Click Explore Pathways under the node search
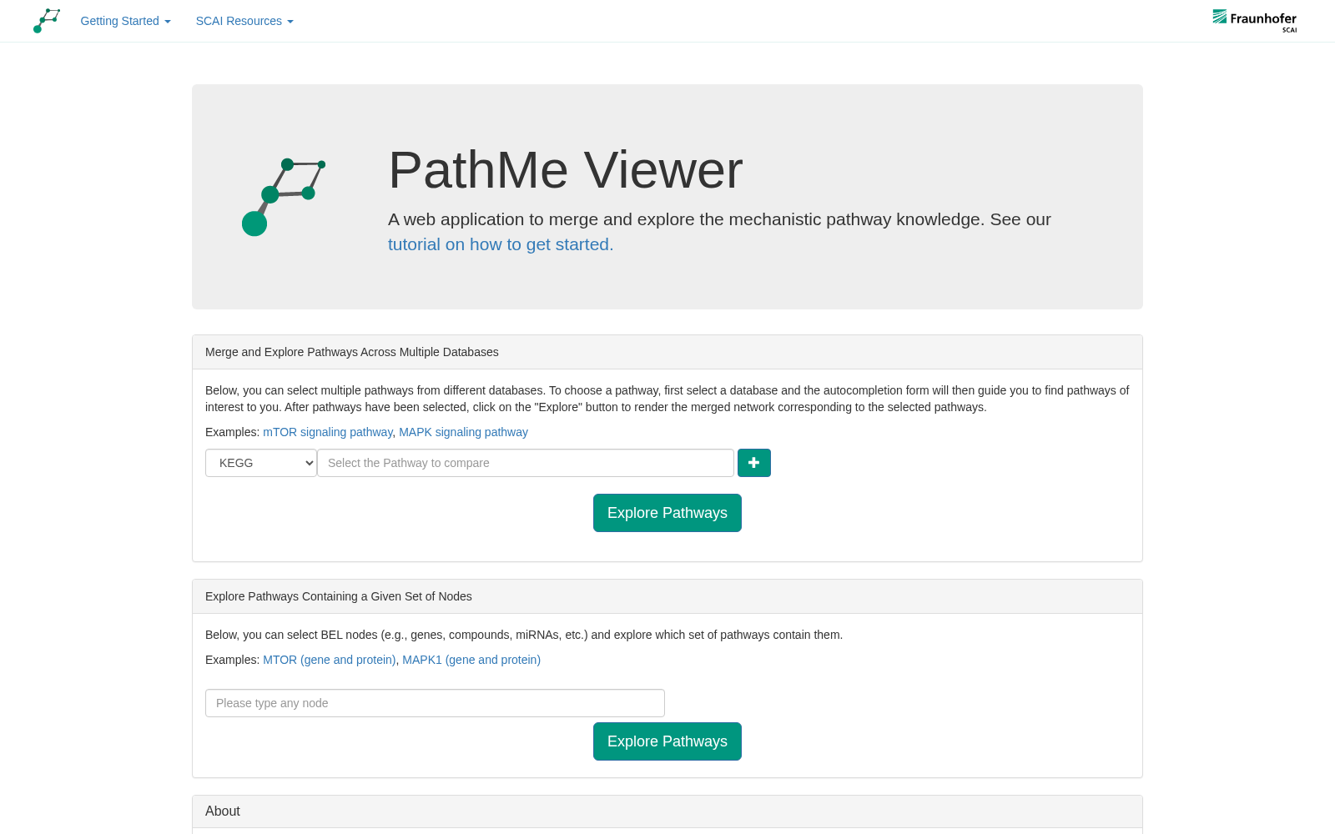This screenshot has height=834, width=1335. 667,741
